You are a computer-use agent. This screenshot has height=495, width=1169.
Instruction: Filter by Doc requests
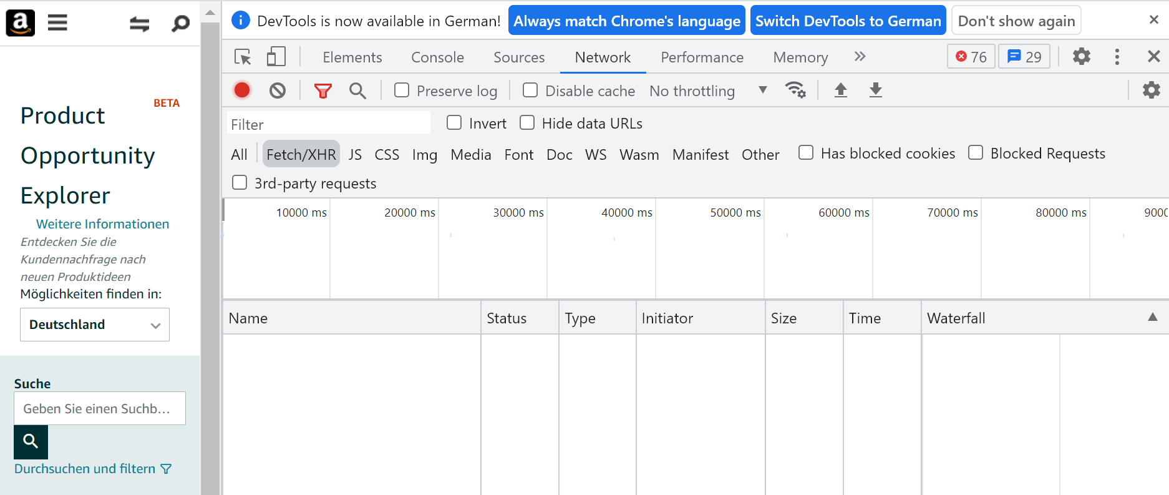(560, 154)
